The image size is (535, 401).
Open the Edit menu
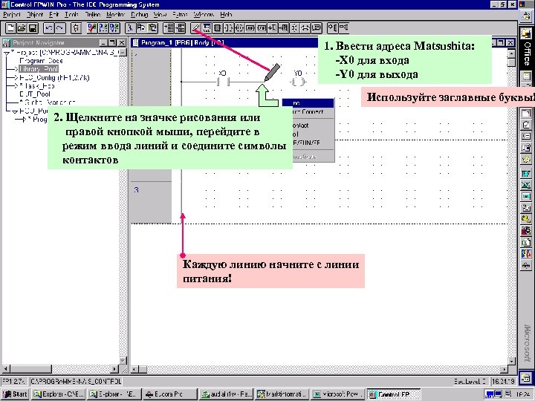[54, 15]
